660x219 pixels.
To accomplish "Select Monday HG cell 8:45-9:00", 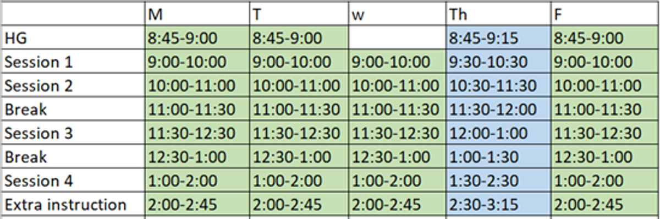I will [x=196, y=39].
